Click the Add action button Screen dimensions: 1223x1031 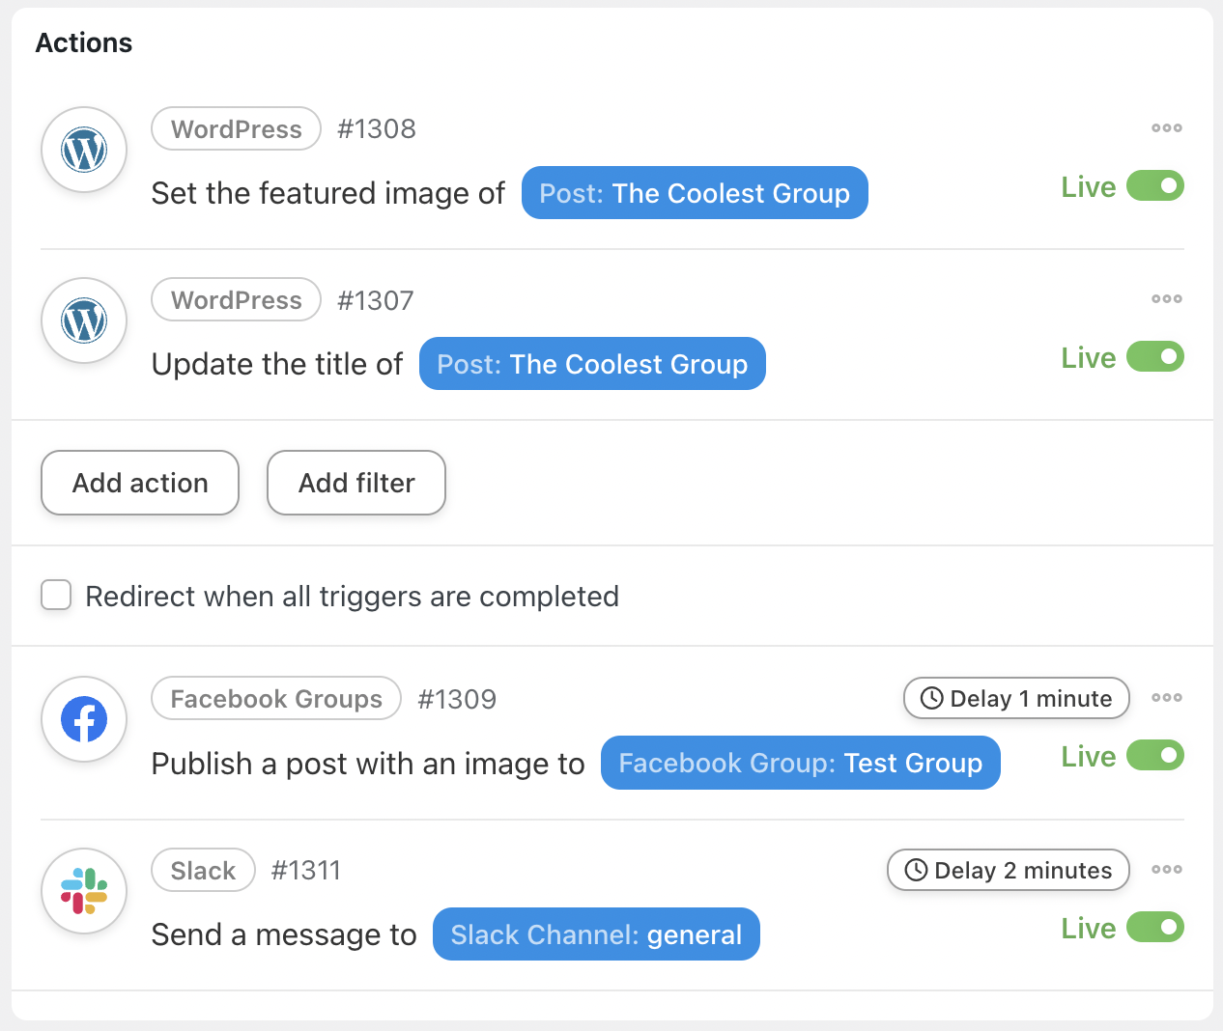140,483
